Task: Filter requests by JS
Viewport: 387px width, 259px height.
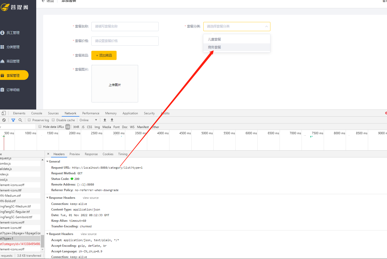Action: click(x=83, y=127)
